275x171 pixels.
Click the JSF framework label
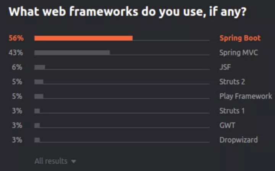[x=225, y=67]
